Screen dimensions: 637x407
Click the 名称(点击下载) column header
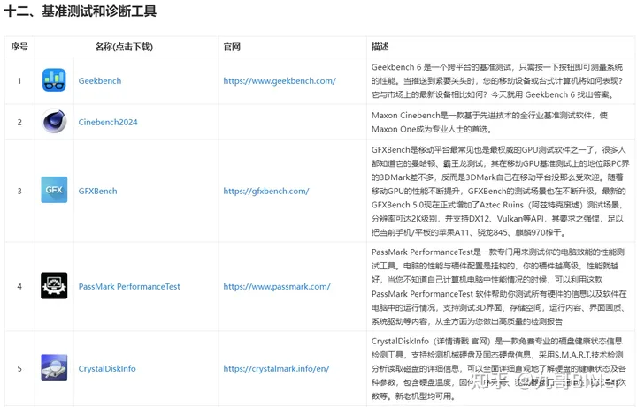[124, 47]
